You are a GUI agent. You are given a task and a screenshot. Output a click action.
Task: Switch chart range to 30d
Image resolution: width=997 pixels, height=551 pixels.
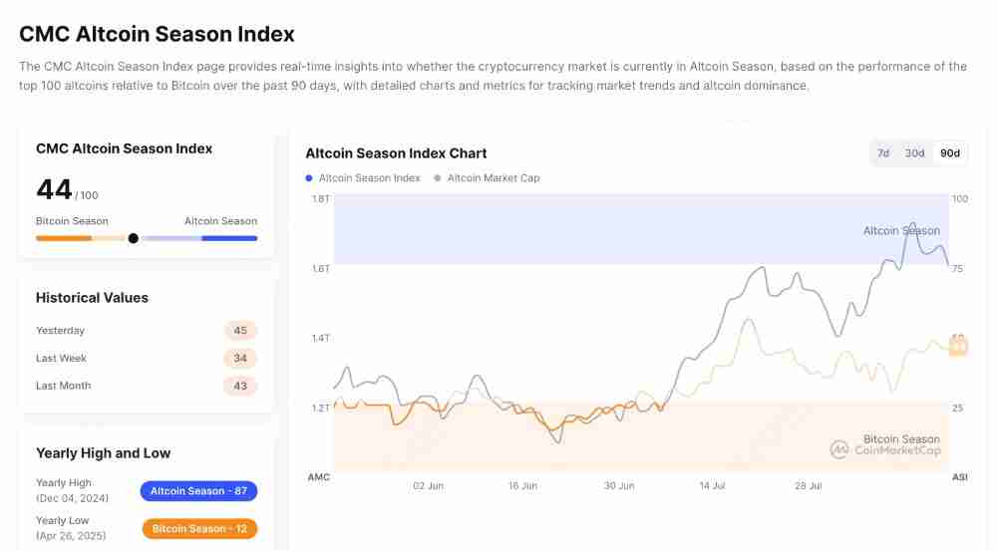tap(914, 153)
